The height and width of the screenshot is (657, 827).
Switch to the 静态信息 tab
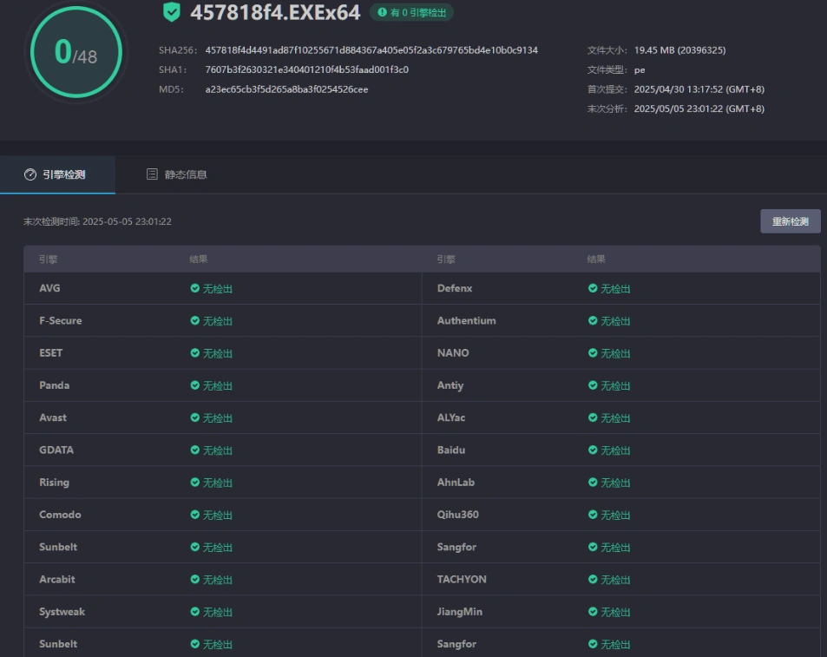click(177, 174)
